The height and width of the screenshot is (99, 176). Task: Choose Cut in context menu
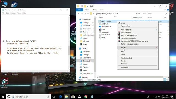coord(122,51)
